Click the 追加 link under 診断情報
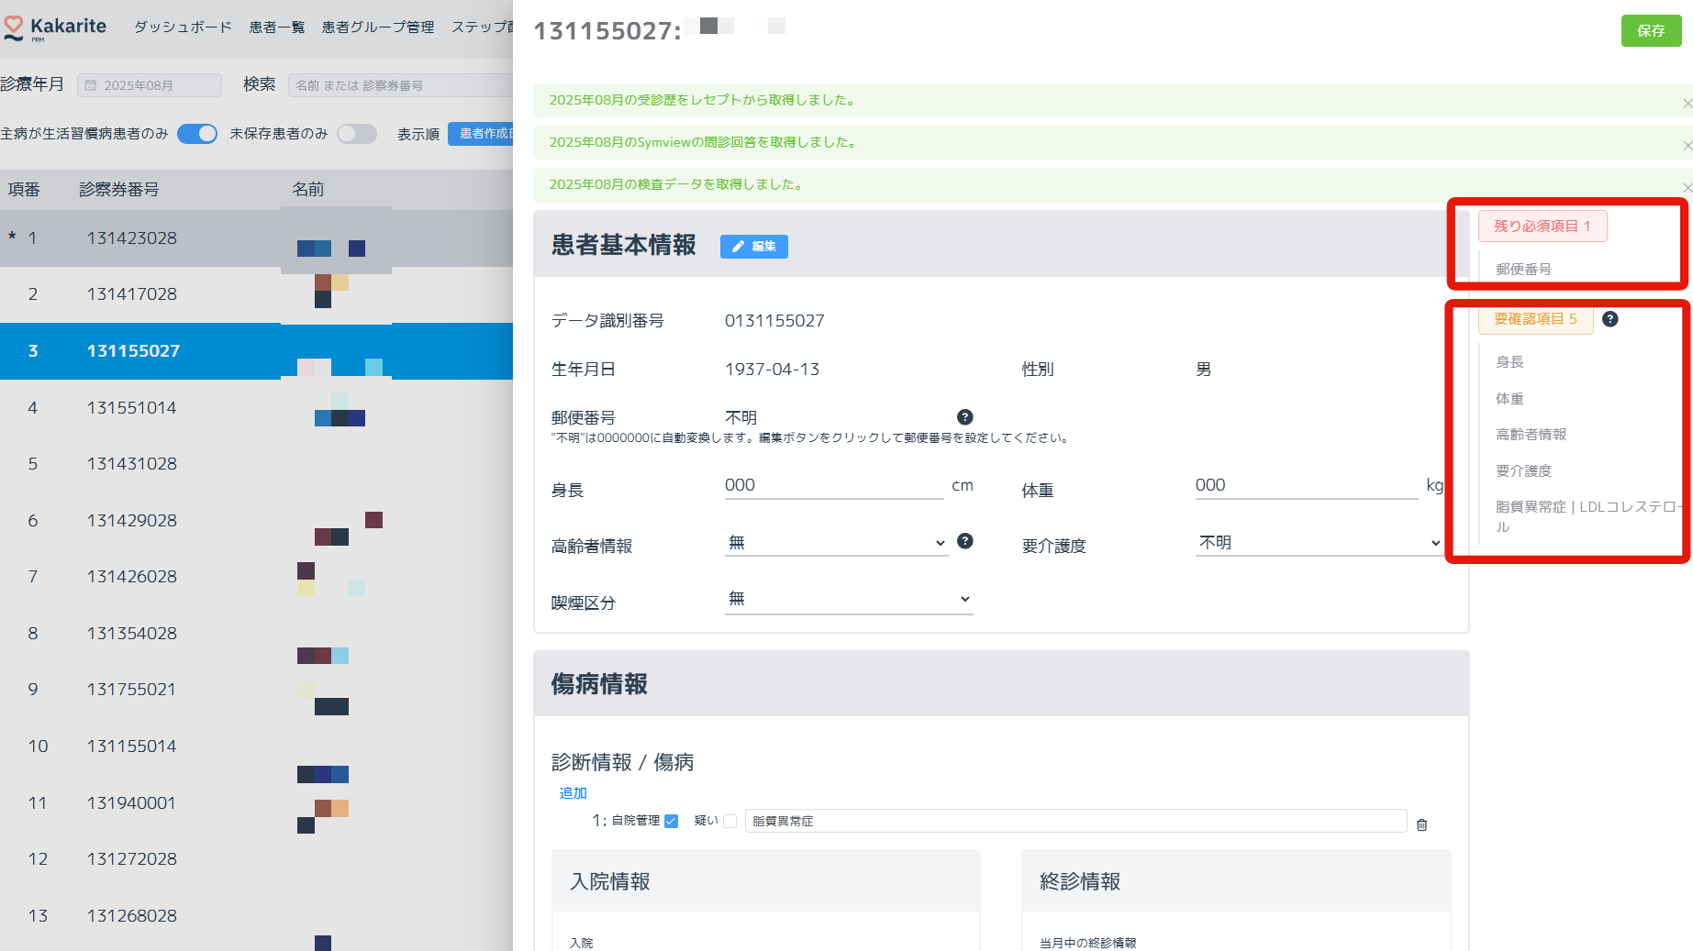This screenshot has width=1693, height=951. coord(573,793)
